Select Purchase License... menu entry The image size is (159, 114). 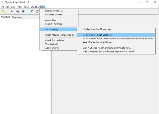pos(59,15)
